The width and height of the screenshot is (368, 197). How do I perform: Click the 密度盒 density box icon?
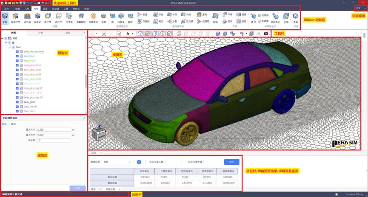coord(94,18)
